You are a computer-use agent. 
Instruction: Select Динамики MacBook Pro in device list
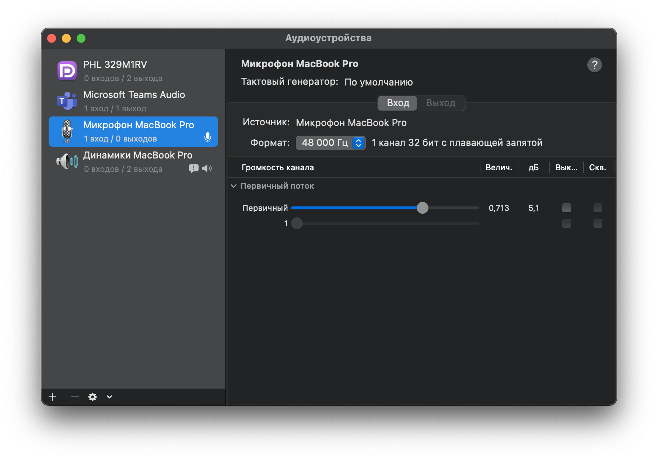point(133,161)
